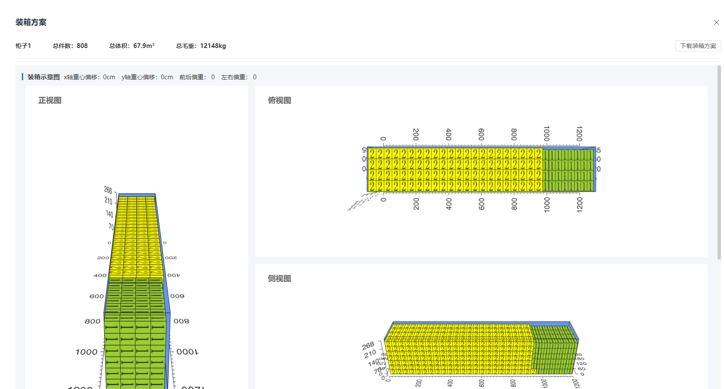Select the 装箱示意图 section header
Viewport: 724px width, 389px height.
[x=43, y=77]
